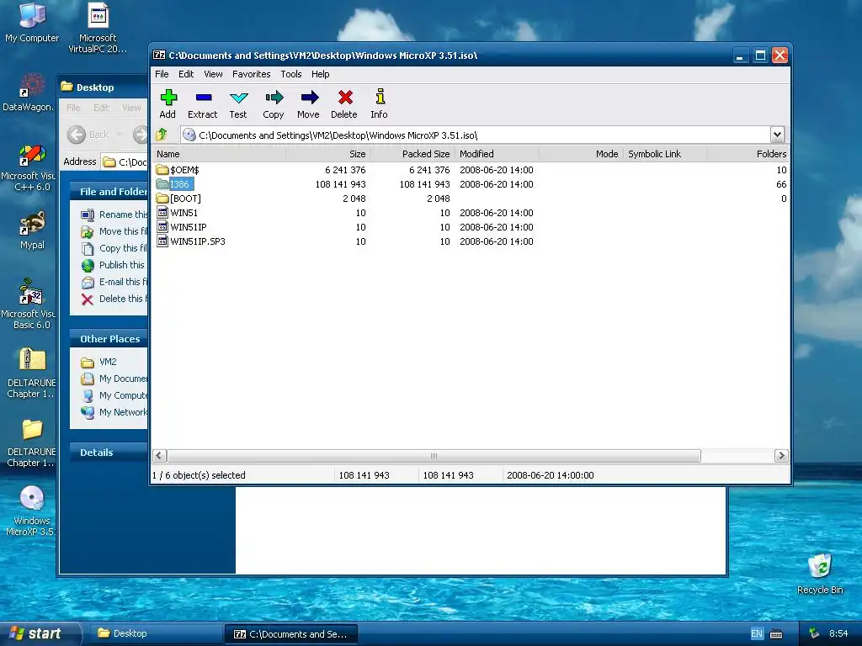
Task: Open the Recycle Bin
Action: [x=820, y=574]
